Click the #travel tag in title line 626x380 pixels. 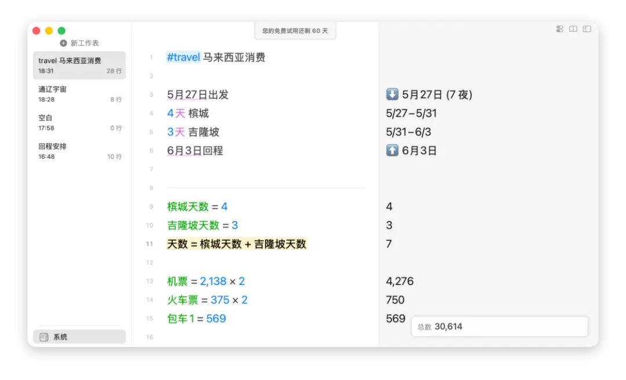point(183,57)
